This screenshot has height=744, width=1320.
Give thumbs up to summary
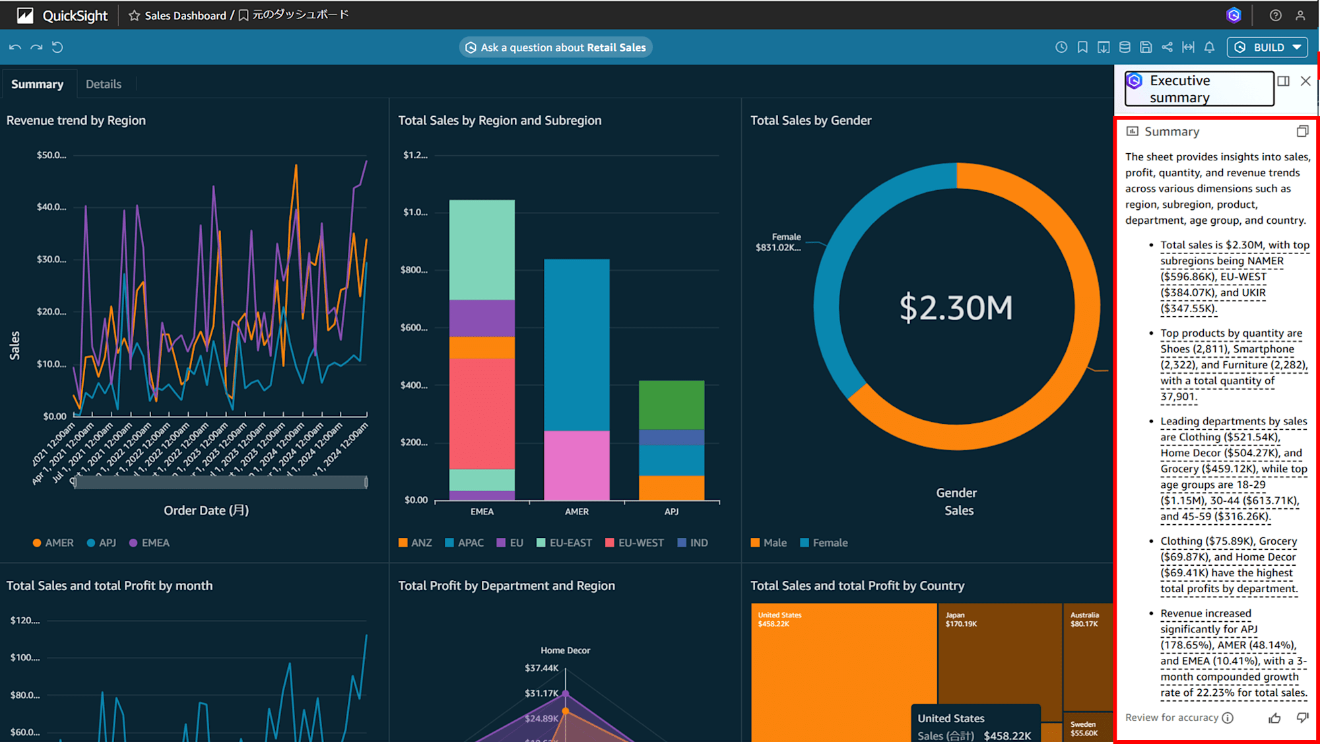[1274, 718]
